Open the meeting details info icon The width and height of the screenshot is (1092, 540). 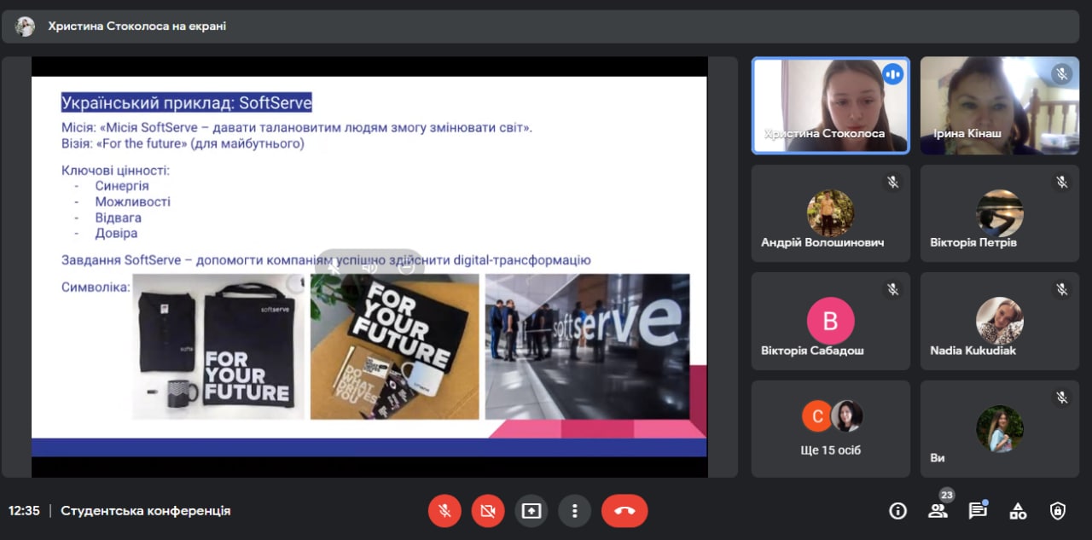coord(897,511)
